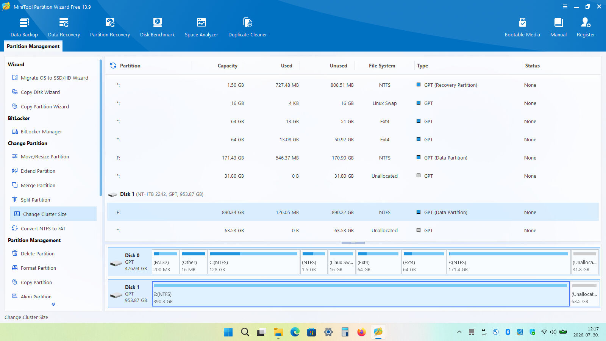606x341 pixels.
Task: Sort by the Capacity column header
Action: point(227,66)
